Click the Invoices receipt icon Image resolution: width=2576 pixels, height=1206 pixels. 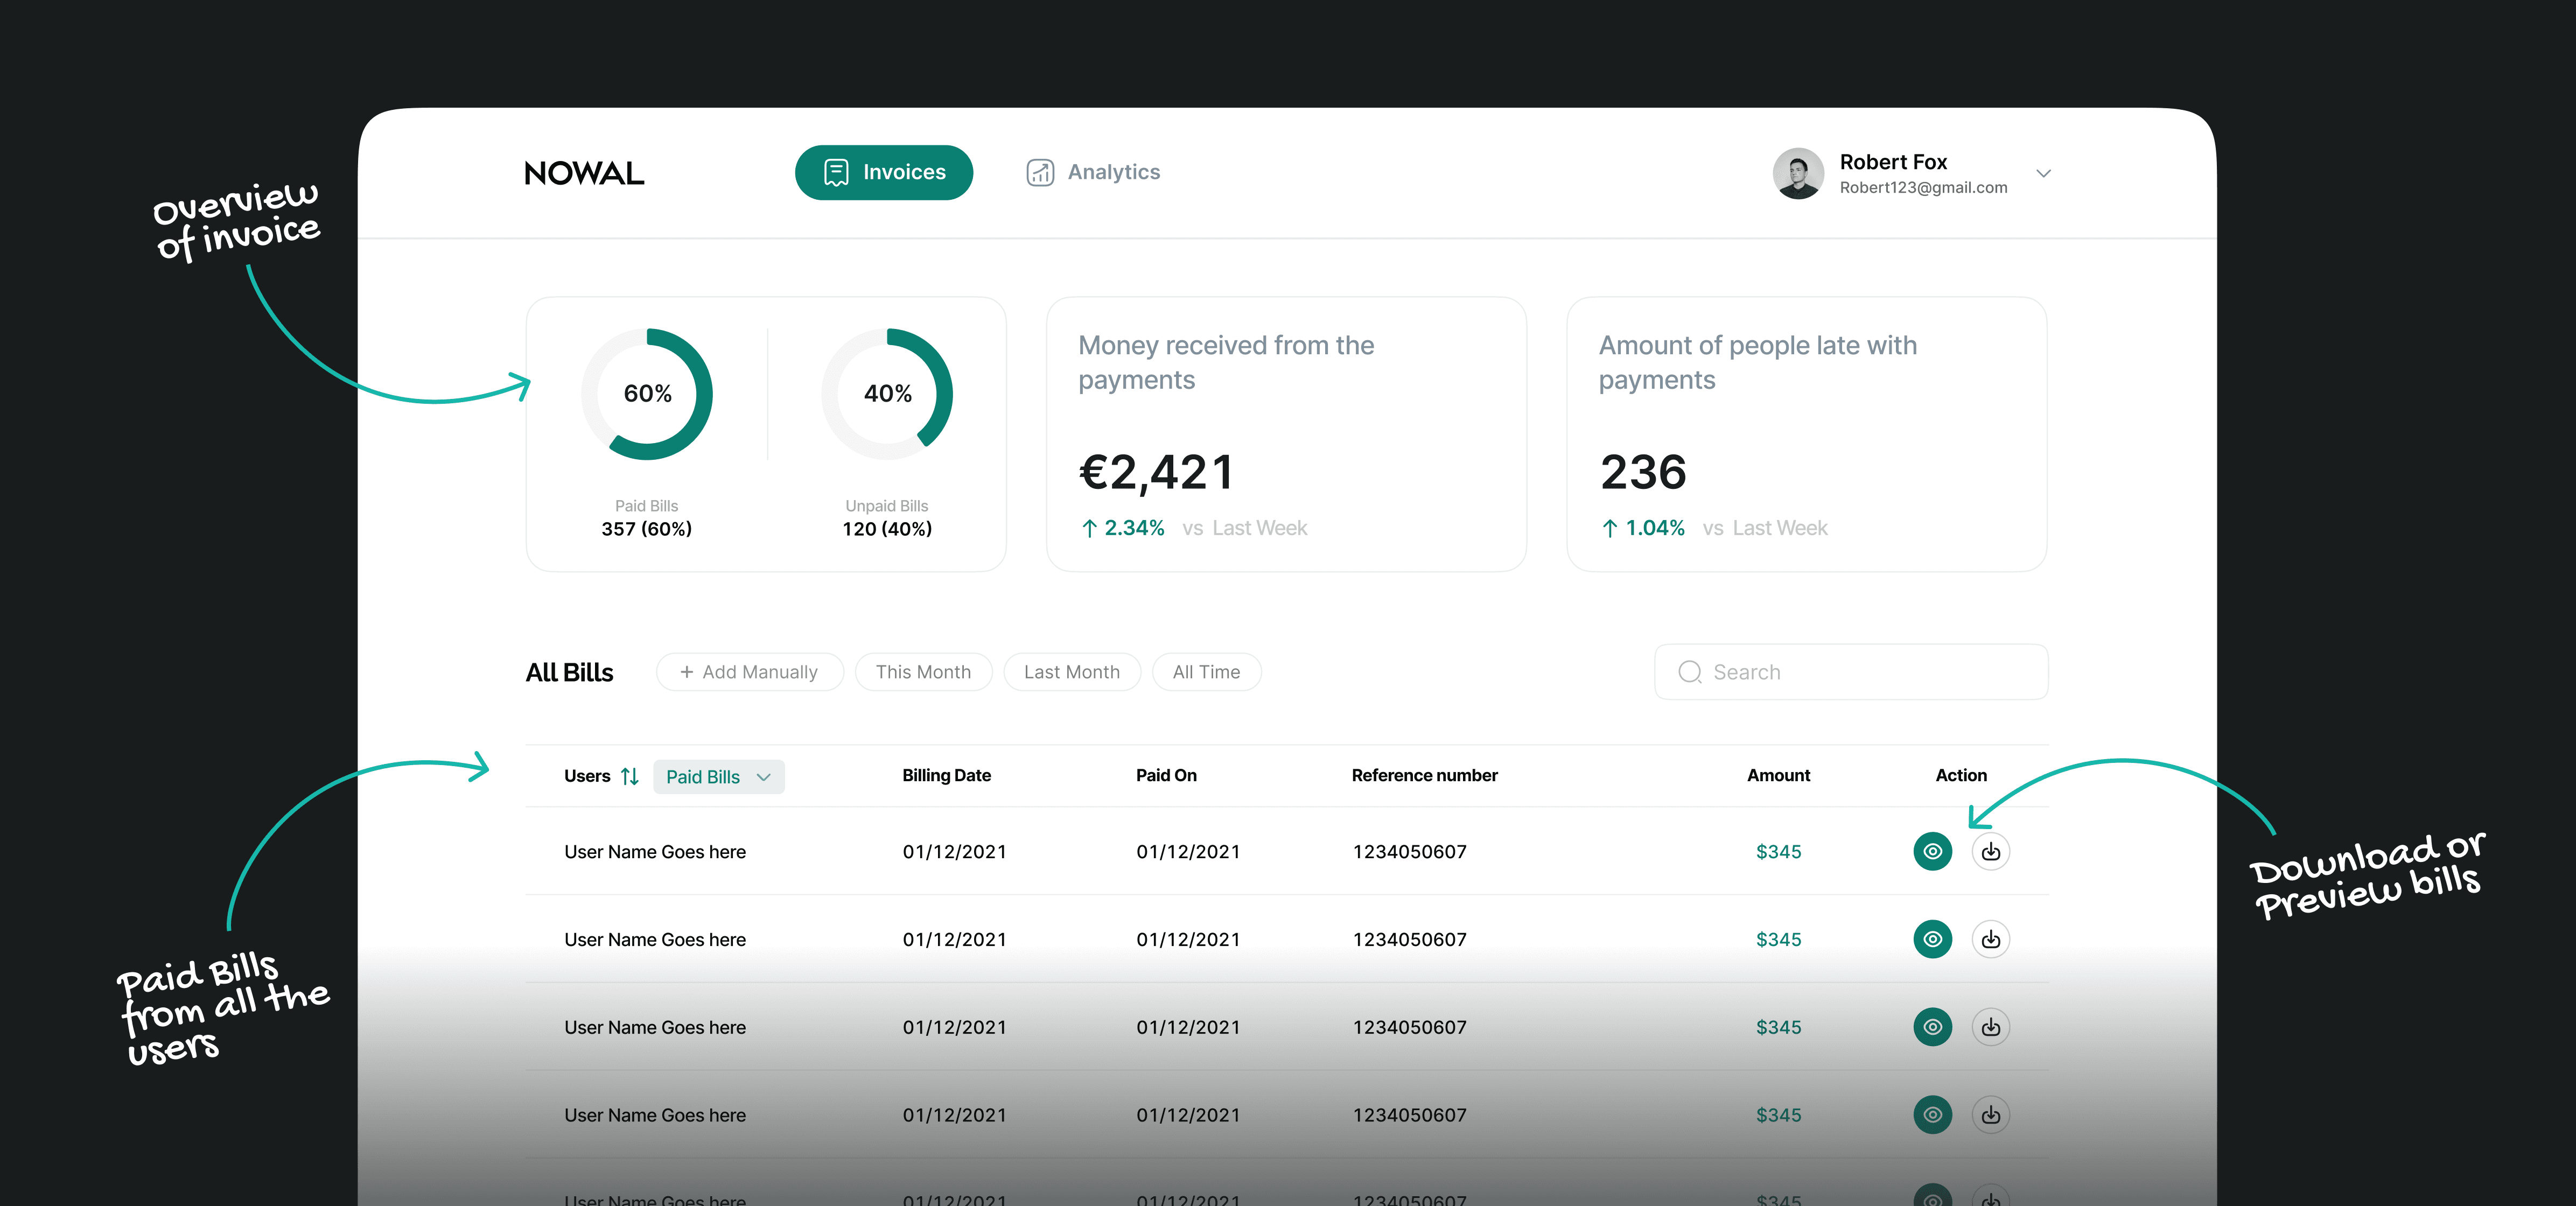click(x=836, y=172)
